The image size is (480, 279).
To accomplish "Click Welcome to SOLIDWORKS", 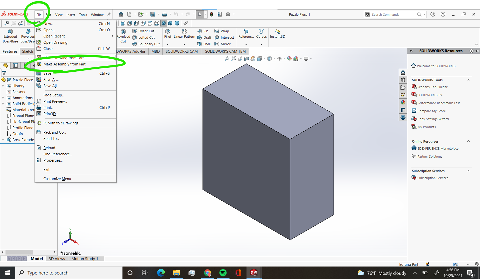I will (x=436, y=66).
